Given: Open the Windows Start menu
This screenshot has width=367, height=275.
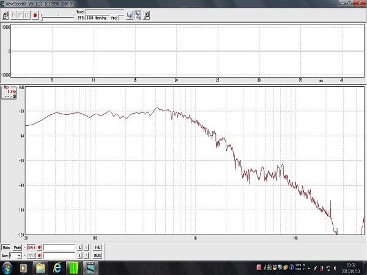Looking at the screenshot, I should point(7,268).
